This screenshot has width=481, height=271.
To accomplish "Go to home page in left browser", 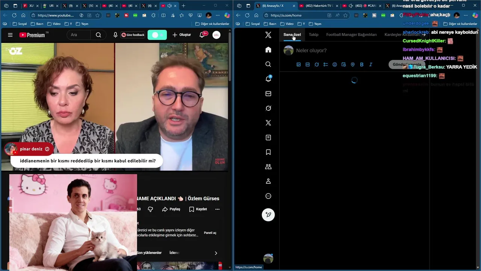I will 23,15.
